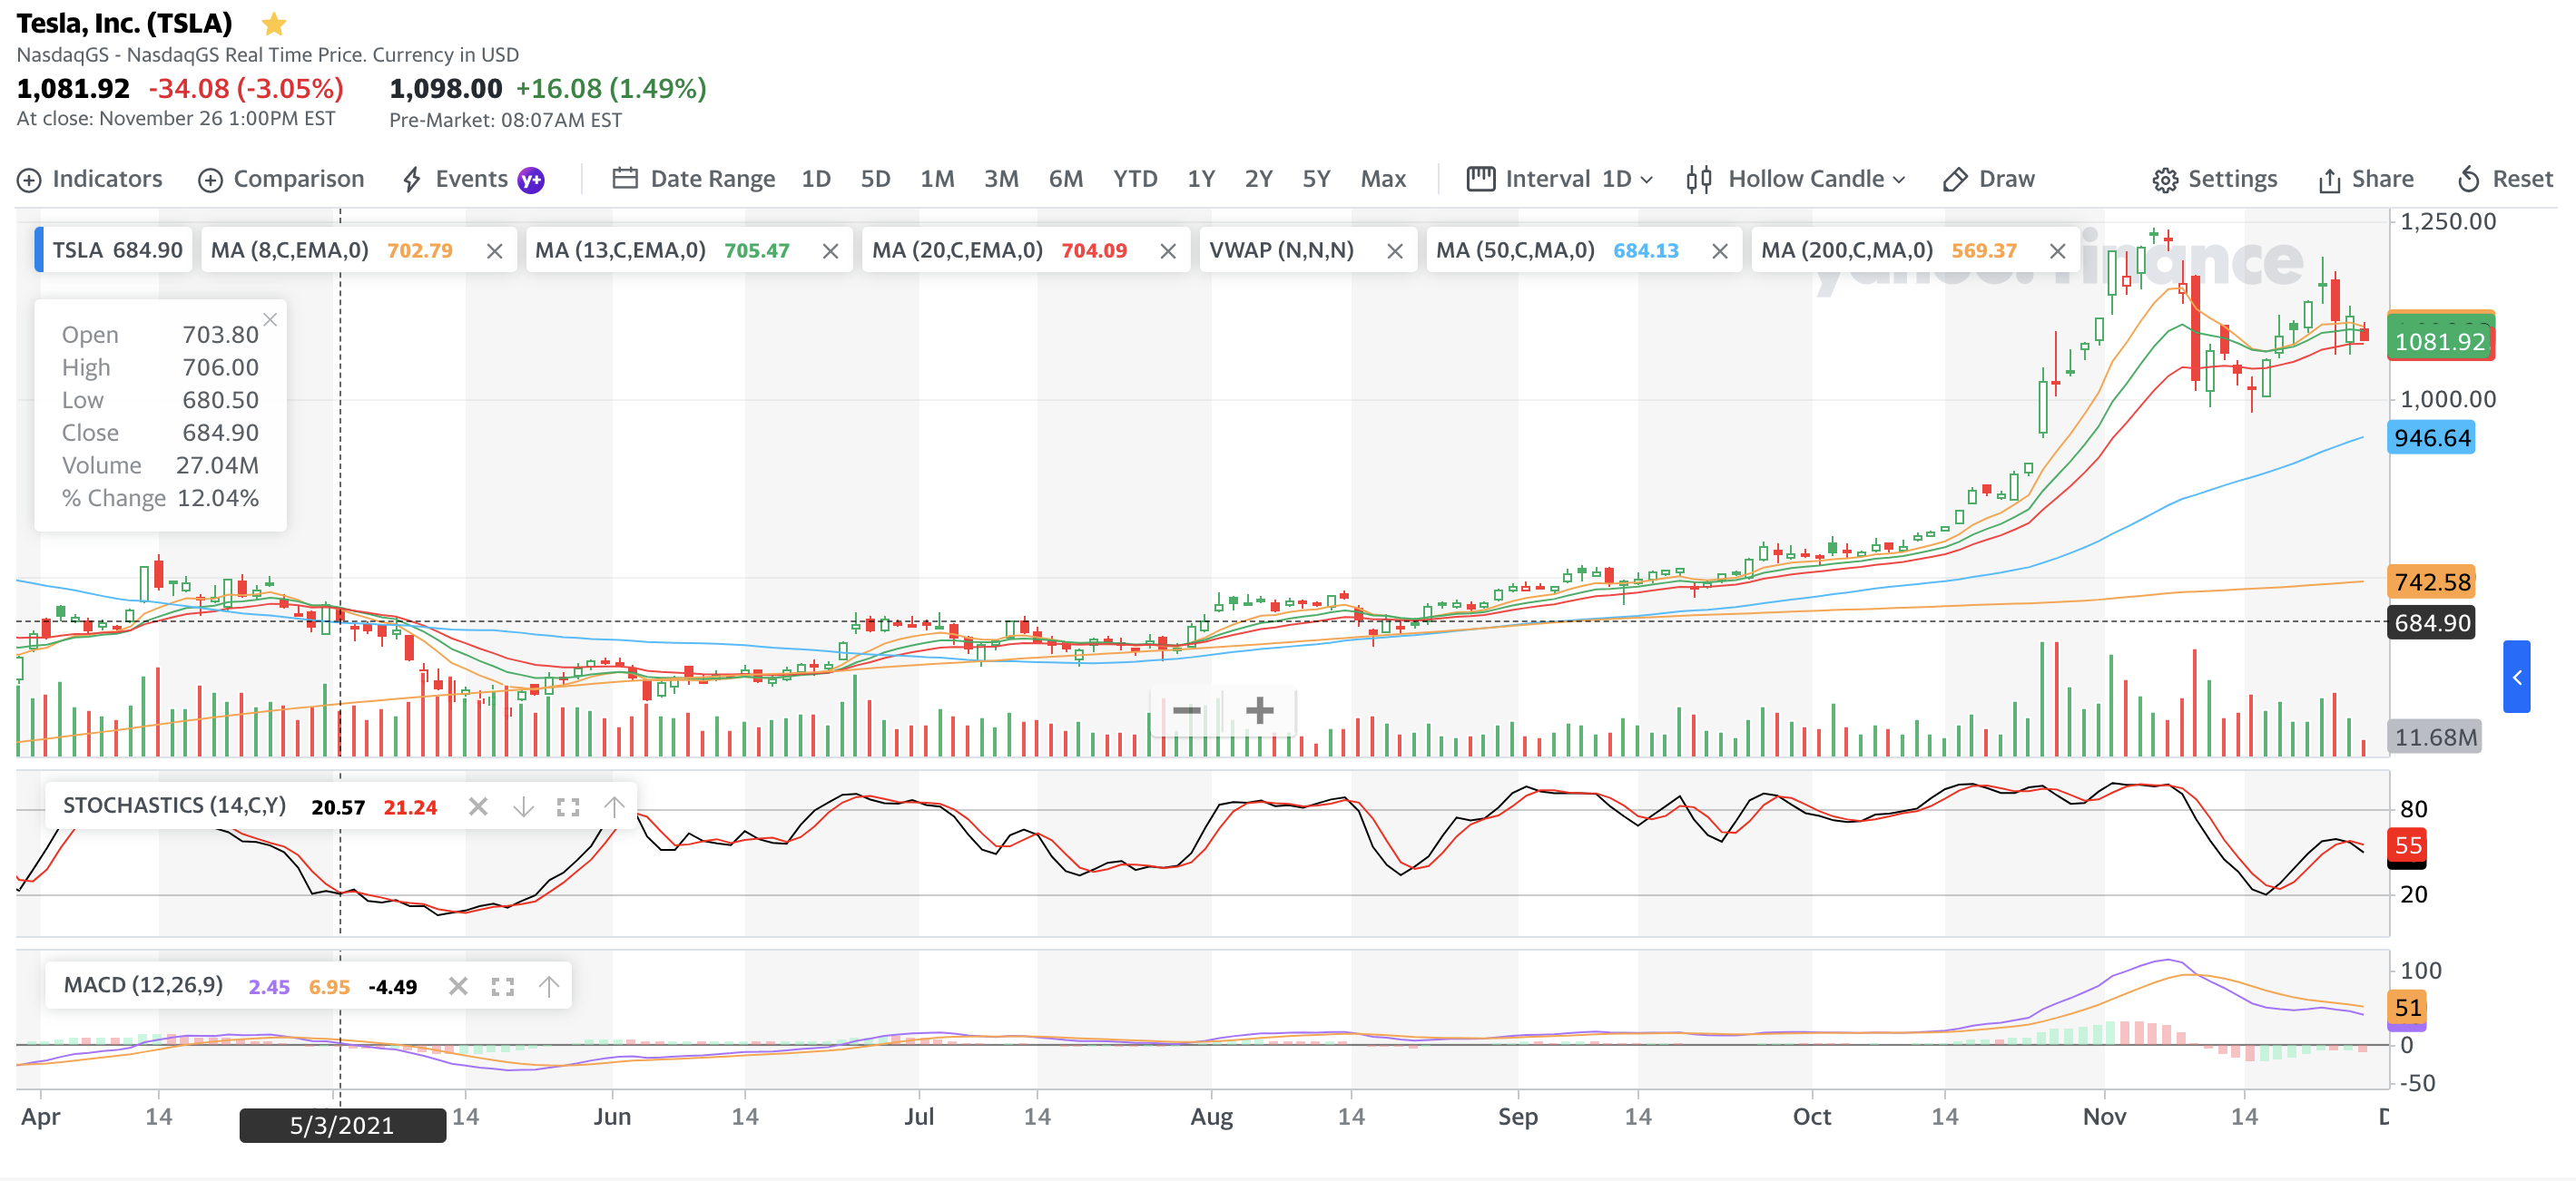The width and height of the screenshot is (2576, 1181).
Task: Select the 5Y range
Action: point(1316,179)
